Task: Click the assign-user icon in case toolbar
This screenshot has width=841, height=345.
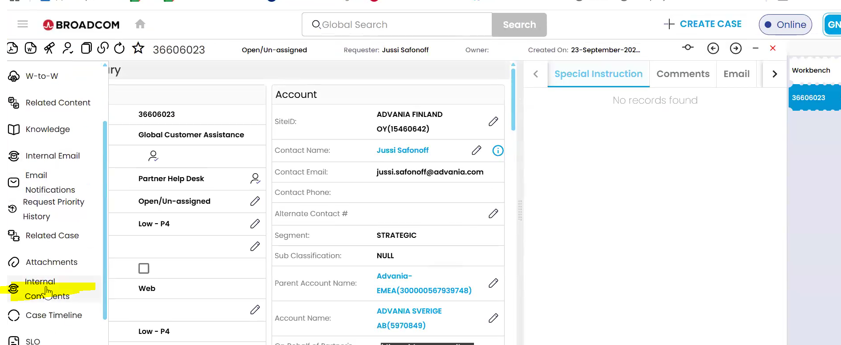Action: coord(67,48)
